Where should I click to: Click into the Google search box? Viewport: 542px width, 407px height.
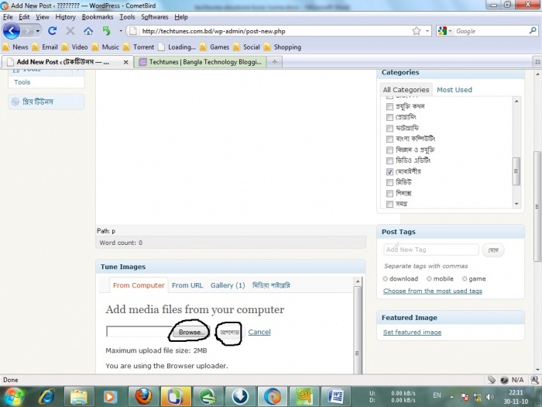click(x=491, y=31)
